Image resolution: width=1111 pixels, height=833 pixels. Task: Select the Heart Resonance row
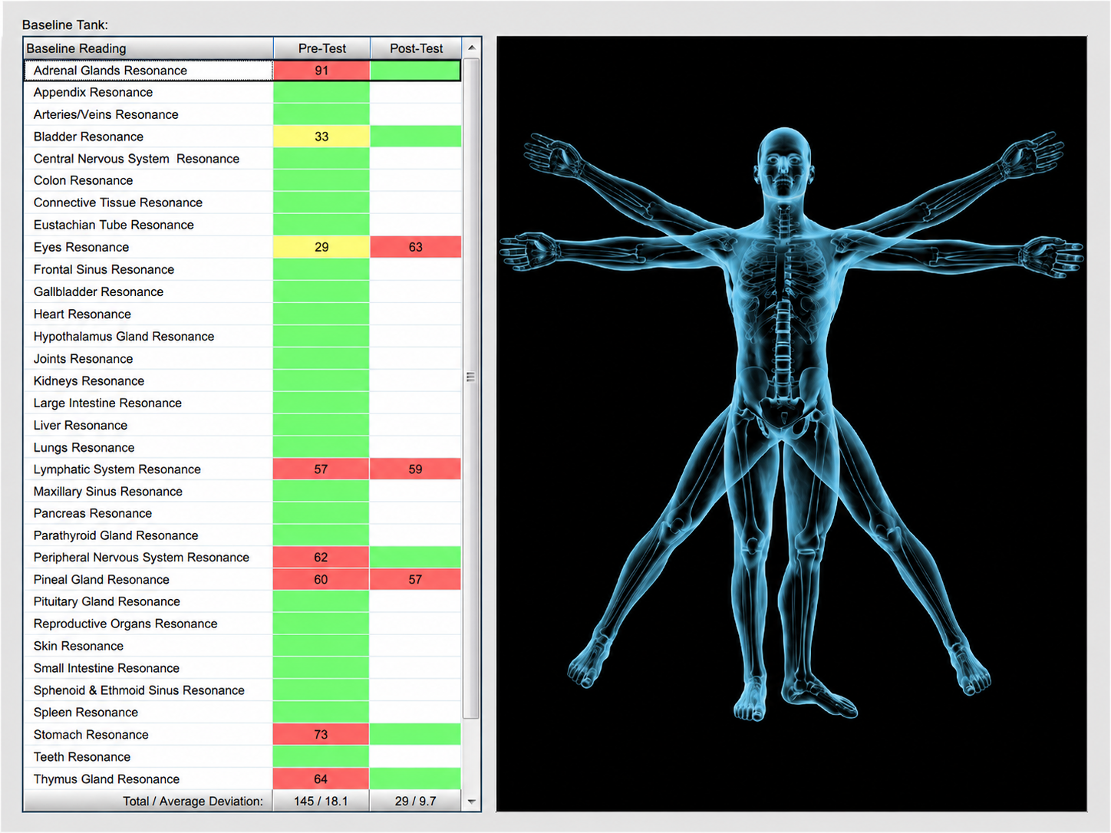(242, 314)
